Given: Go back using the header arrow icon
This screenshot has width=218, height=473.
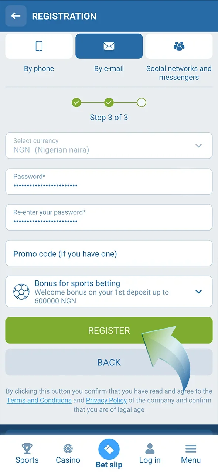Looking at the screenshot, I should tap(16, 16).
